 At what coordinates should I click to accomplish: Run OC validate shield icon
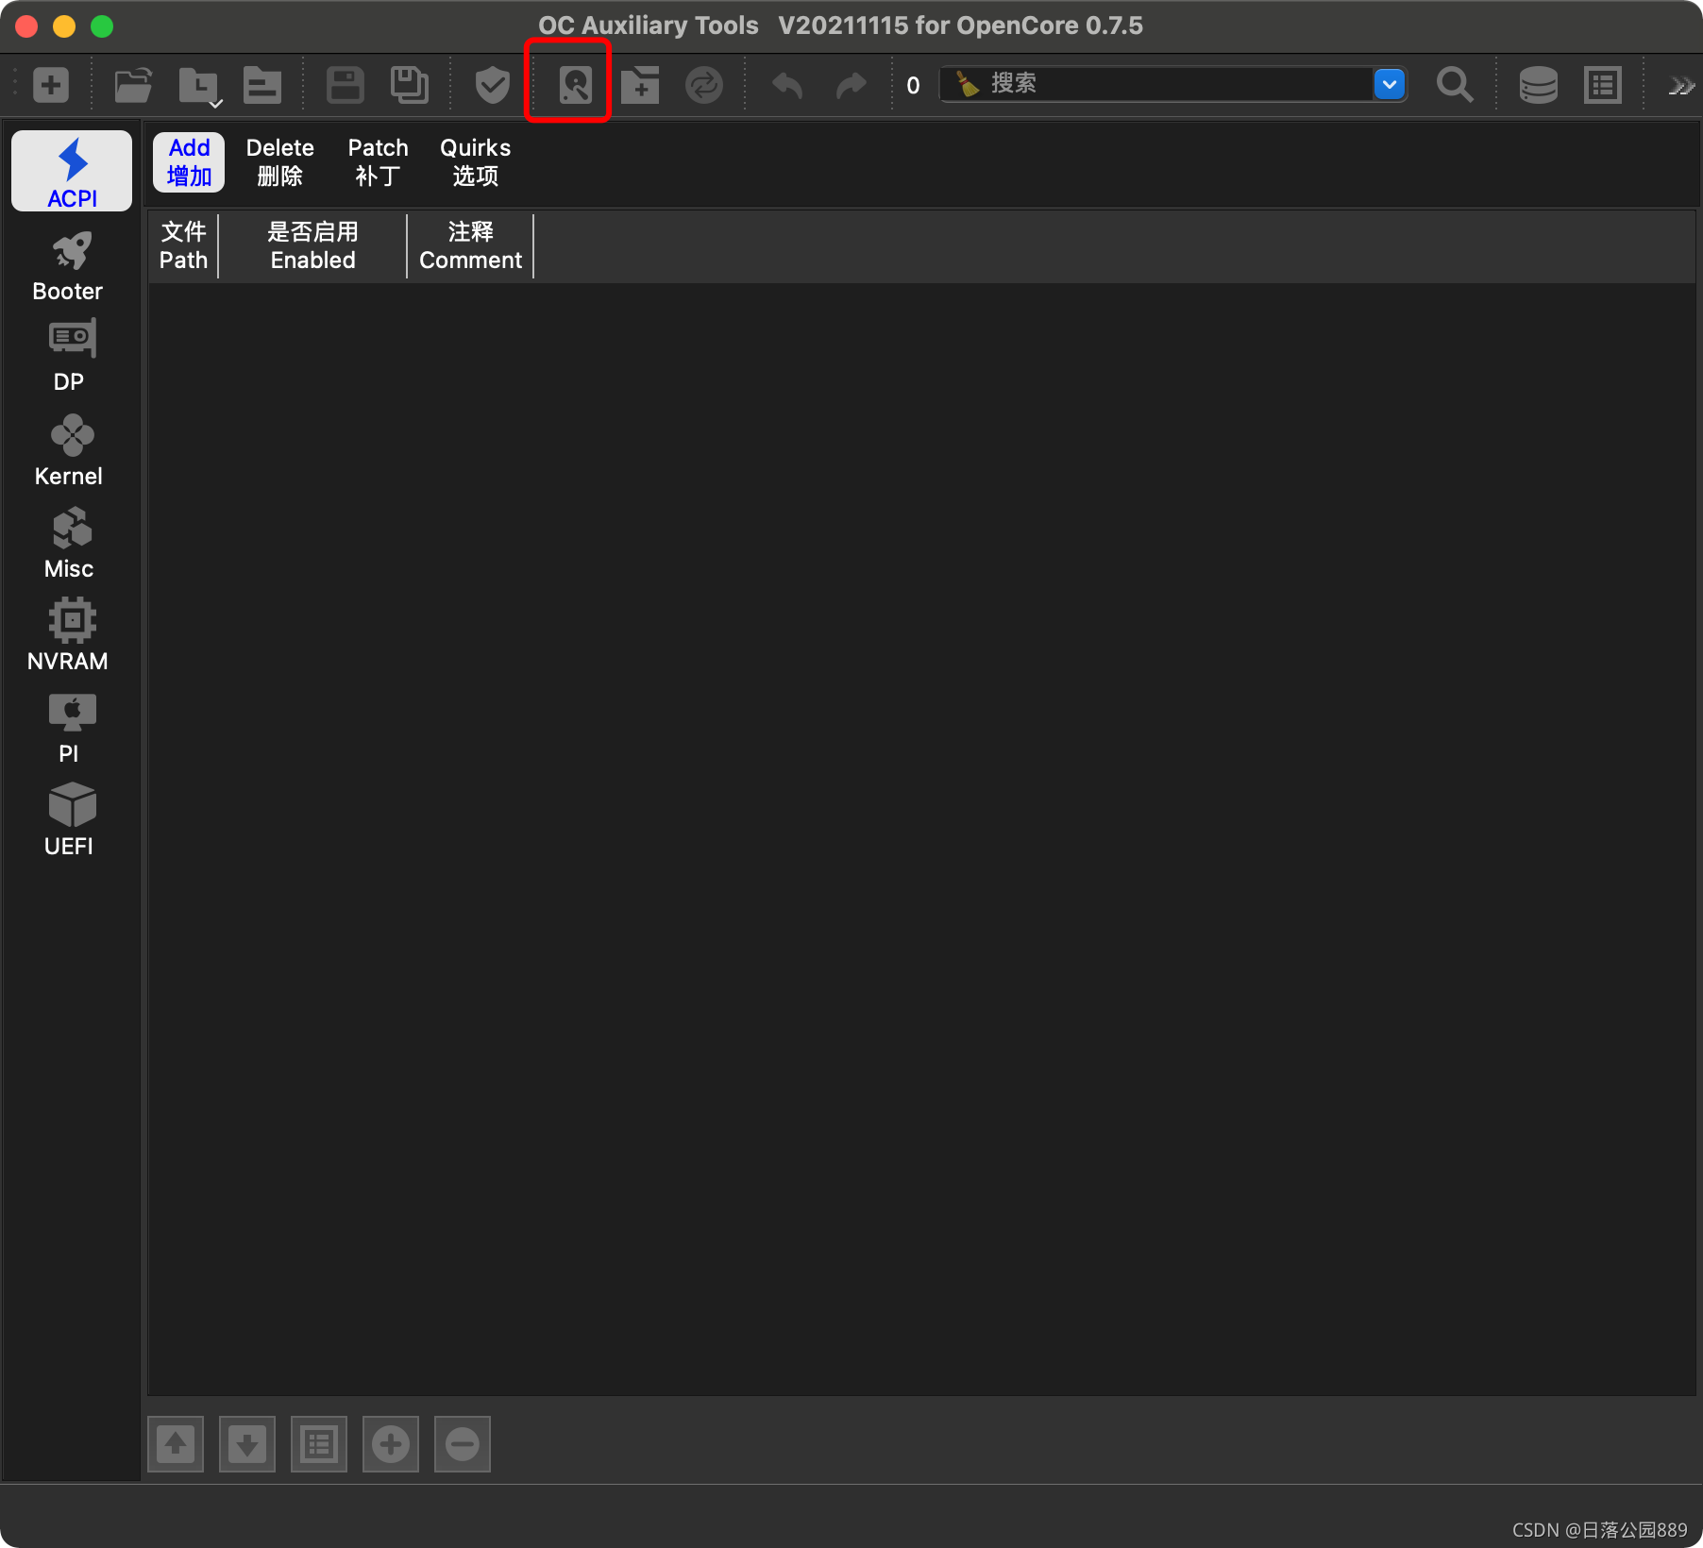pyautogui.click(x=492, y=85)
